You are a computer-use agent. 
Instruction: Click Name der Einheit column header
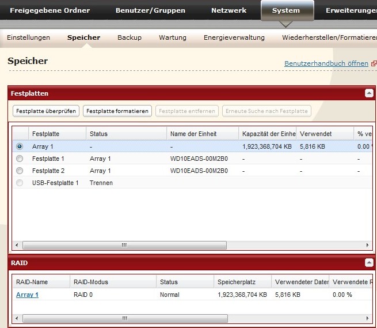pos(203,134)
